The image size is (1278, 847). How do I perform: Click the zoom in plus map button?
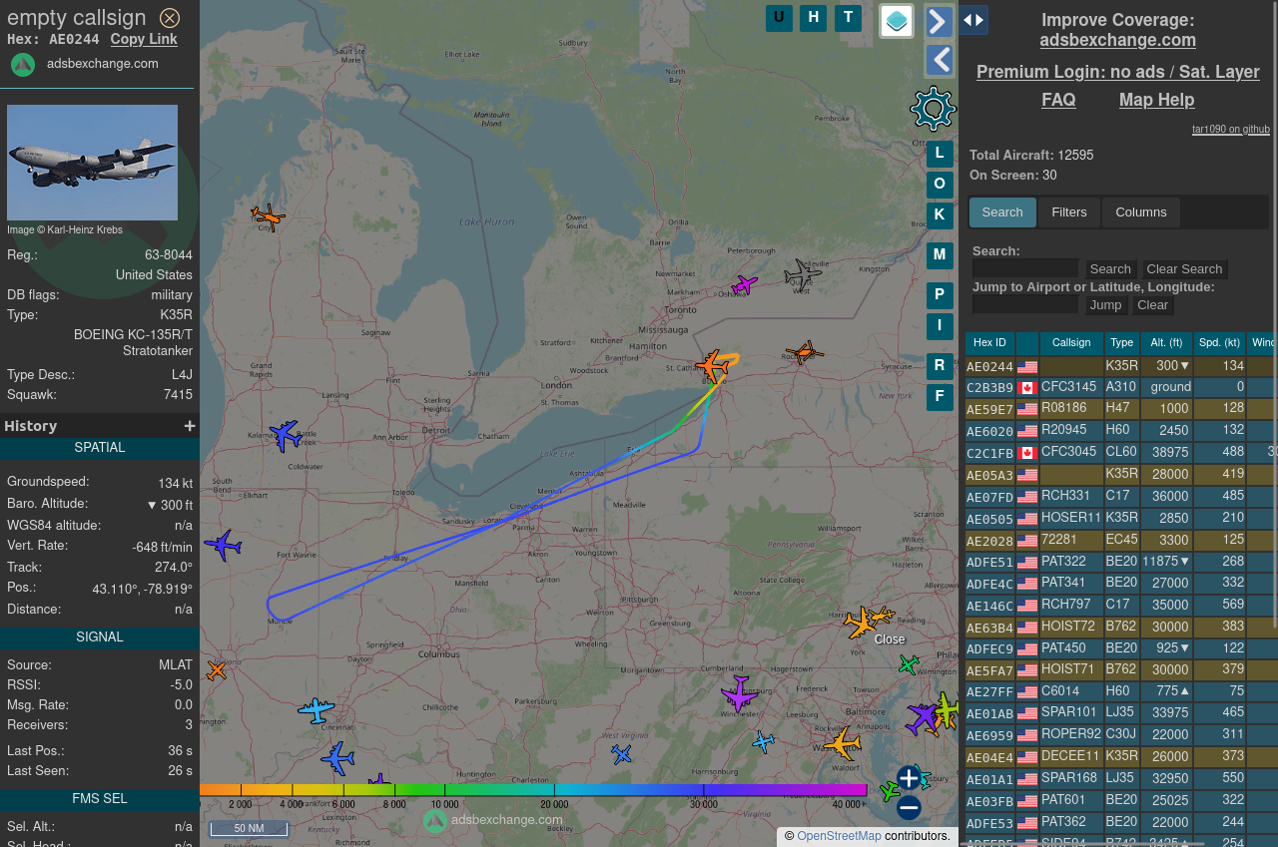[x=909, y=777]
